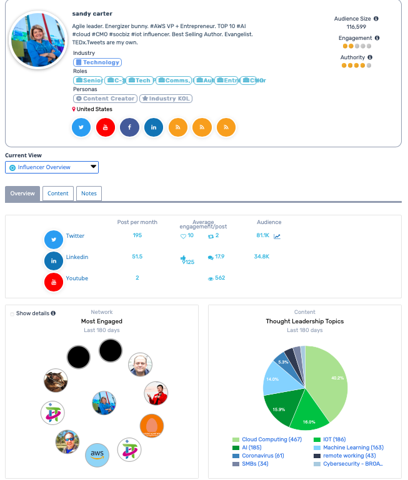The height and width of the screenshot is (480, 408).
Task: Click the Twitter text link in stats table
Action: coord(75,236)
